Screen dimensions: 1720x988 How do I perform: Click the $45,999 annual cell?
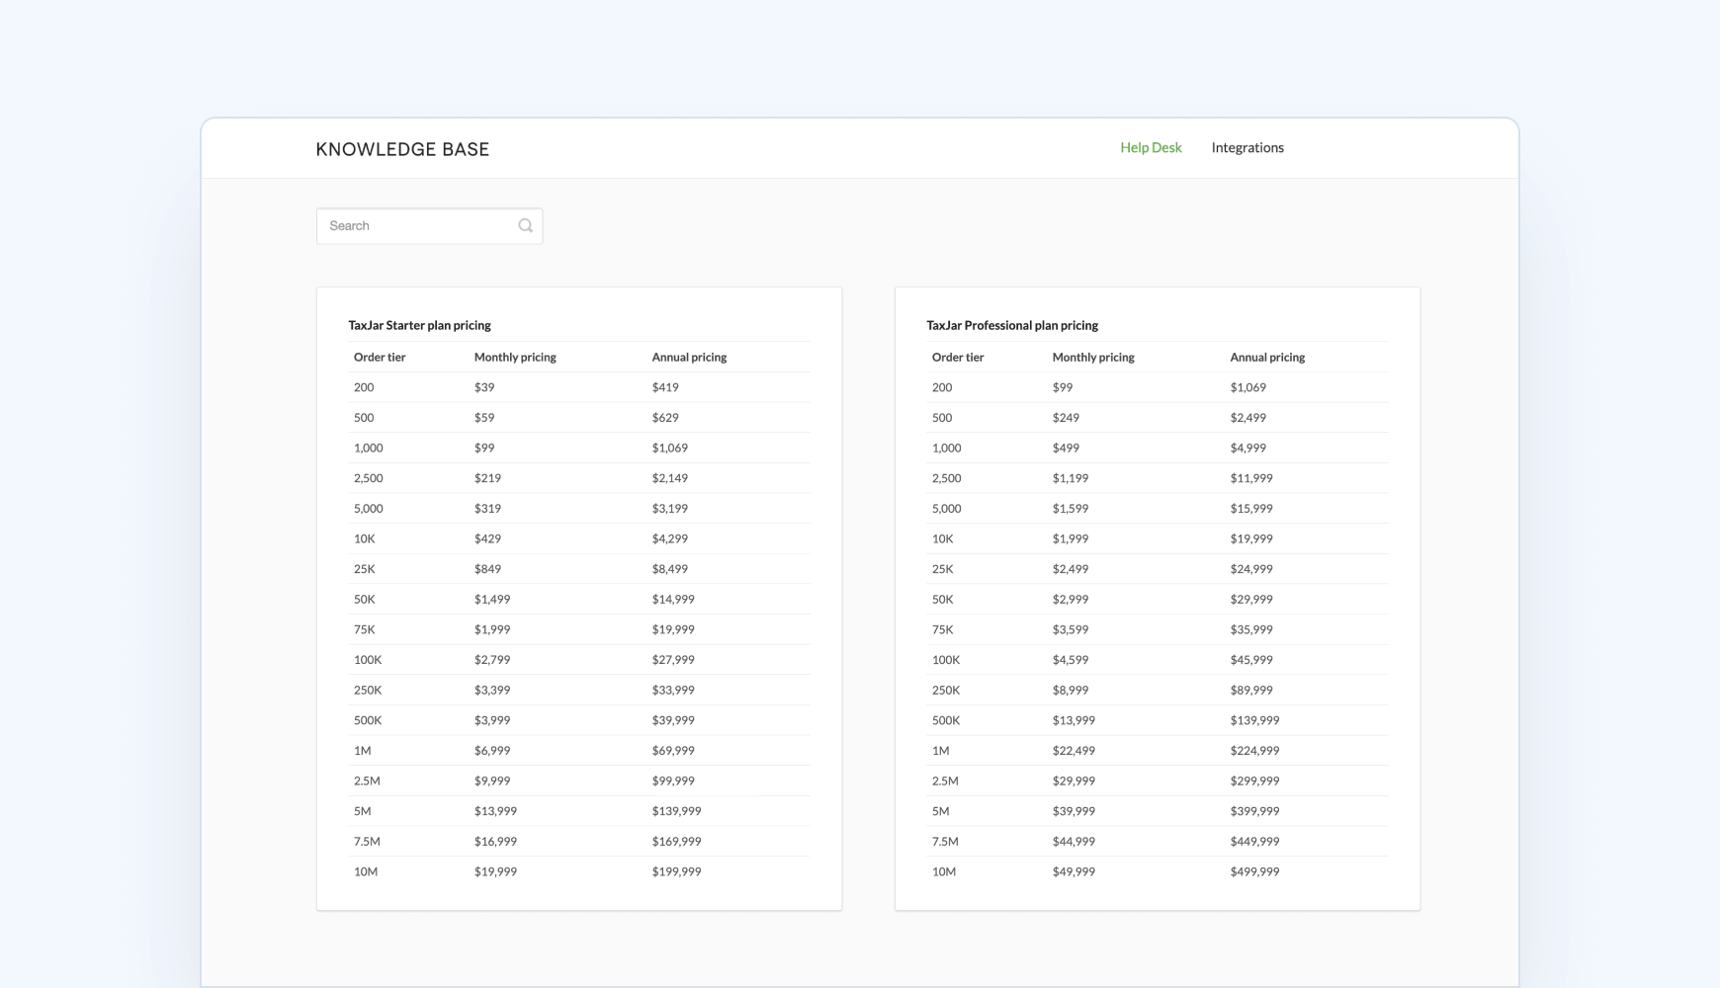point(1251,660)
